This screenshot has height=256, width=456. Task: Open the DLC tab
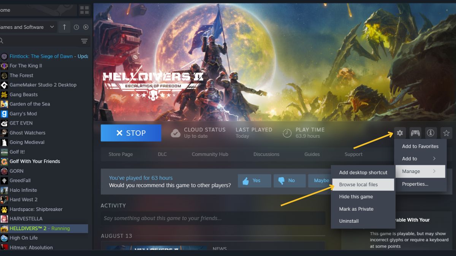162,154
